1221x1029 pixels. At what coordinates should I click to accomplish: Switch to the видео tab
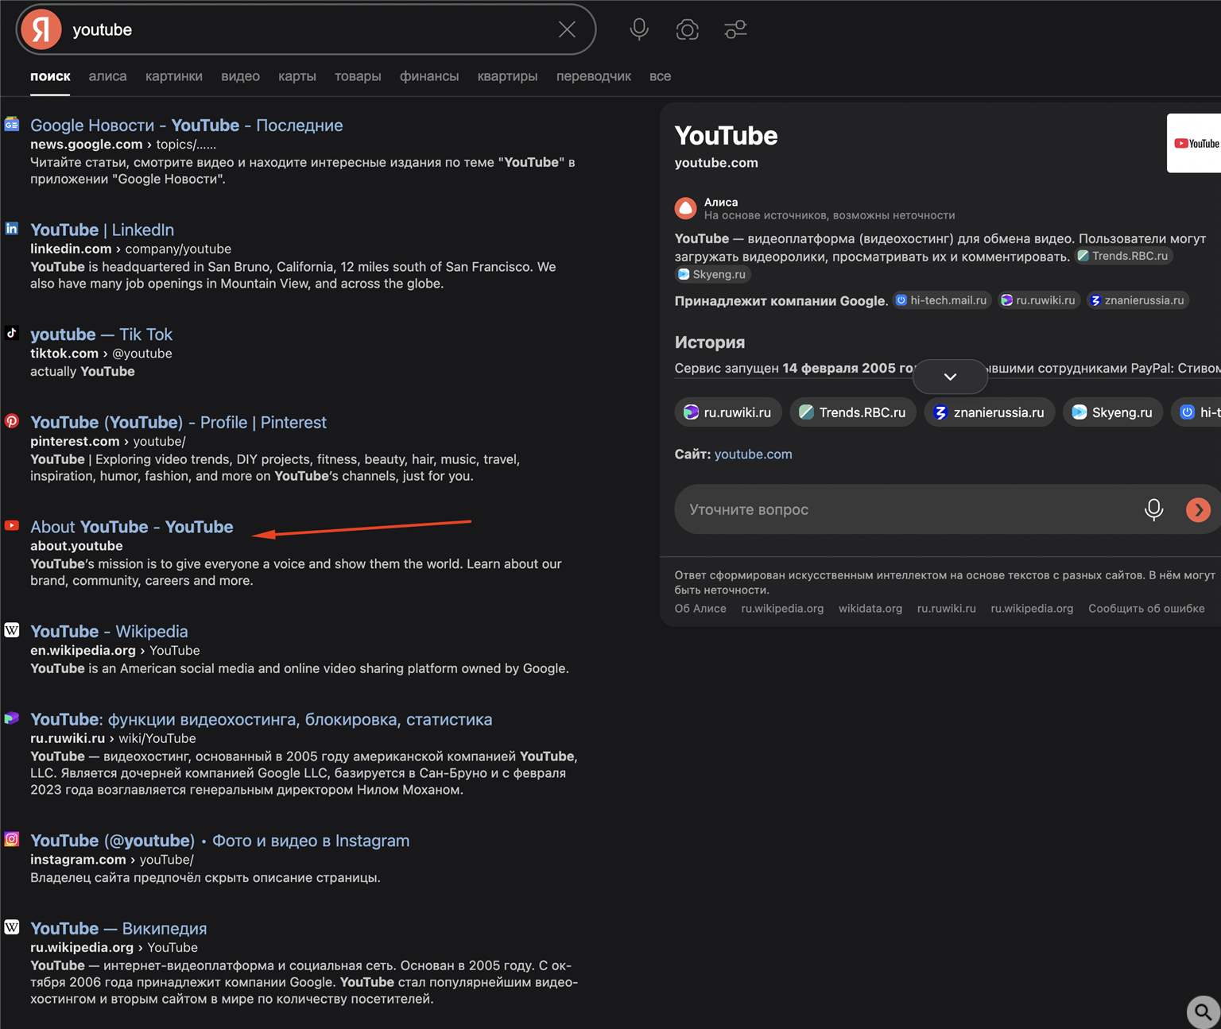(x=240, y=76)
